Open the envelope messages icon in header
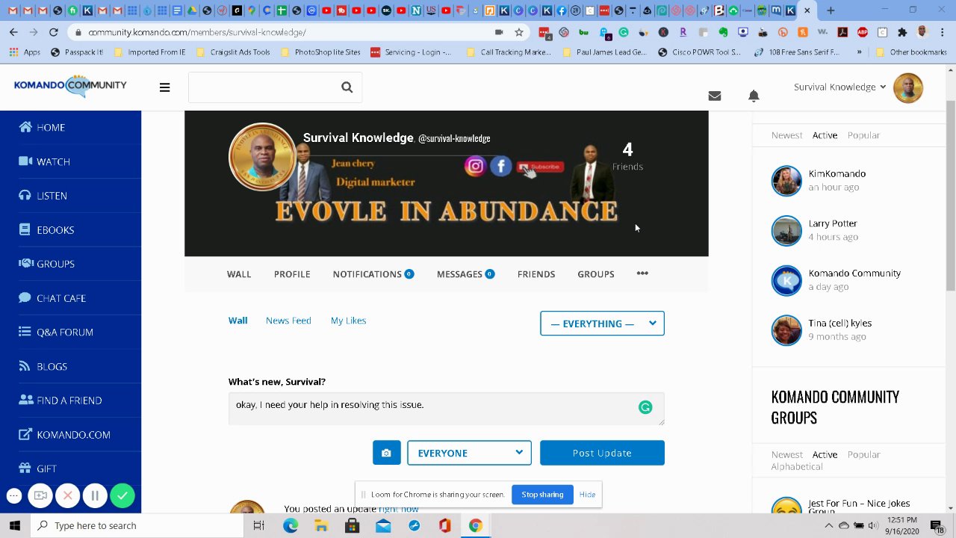 tap(715, 96)
